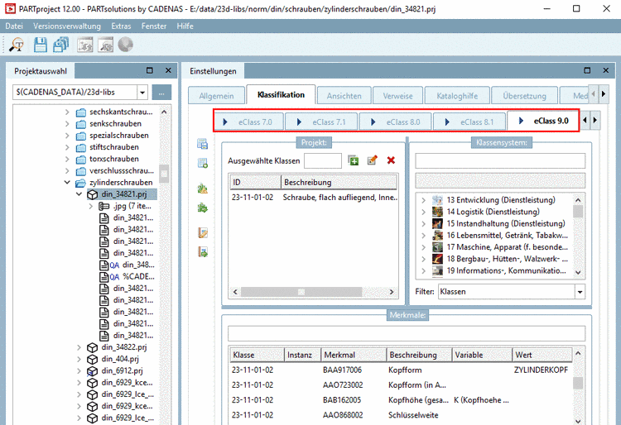Expand the .jpg (7 ite... node

click(x=91, y=207)
